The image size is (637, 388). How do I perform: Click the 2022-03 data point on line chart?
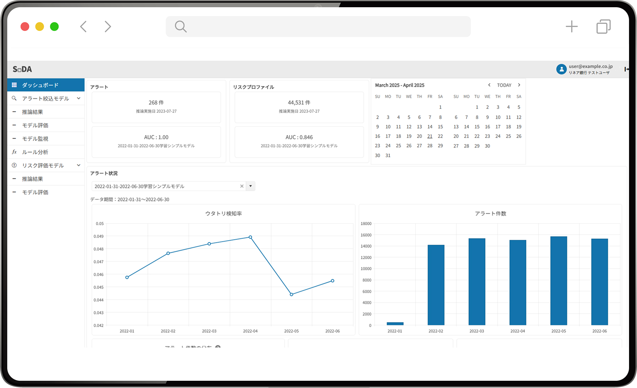pyautogui.click(x=209, y=244)
